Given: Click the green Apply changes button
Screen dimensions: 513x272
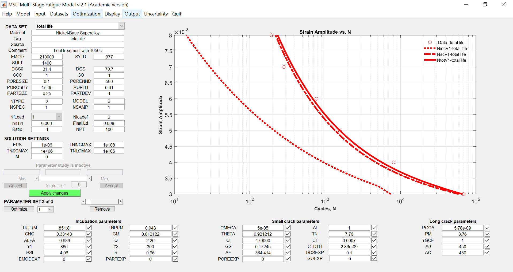Looking at the screenshot, I should pyautogui.click(x=55, y=193).
